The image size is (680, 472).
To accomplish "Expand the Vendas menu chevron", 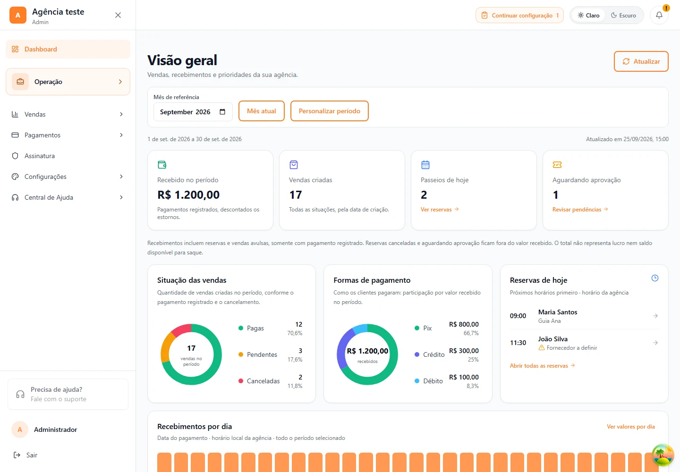I will click(121, 114).
